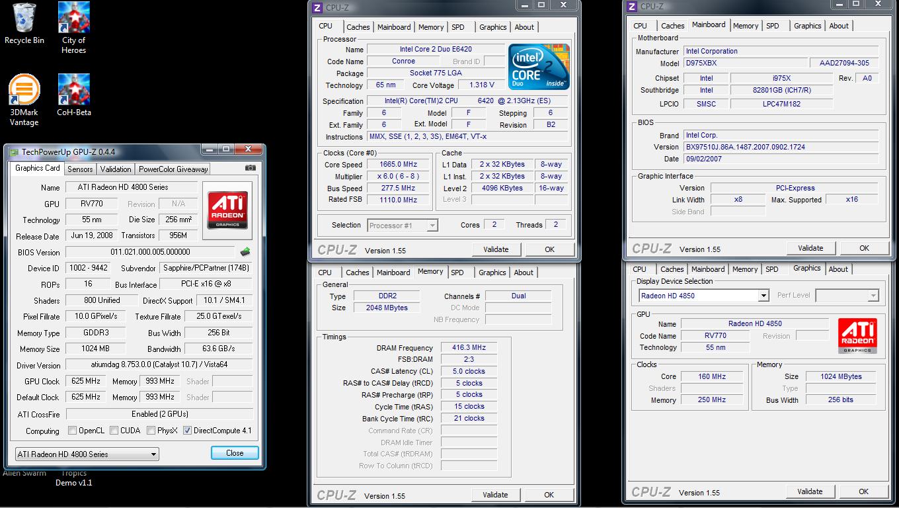Click the BIOS save chip icon in GPU-Z
The image size is (899, 508).
(x=245, y=252)
